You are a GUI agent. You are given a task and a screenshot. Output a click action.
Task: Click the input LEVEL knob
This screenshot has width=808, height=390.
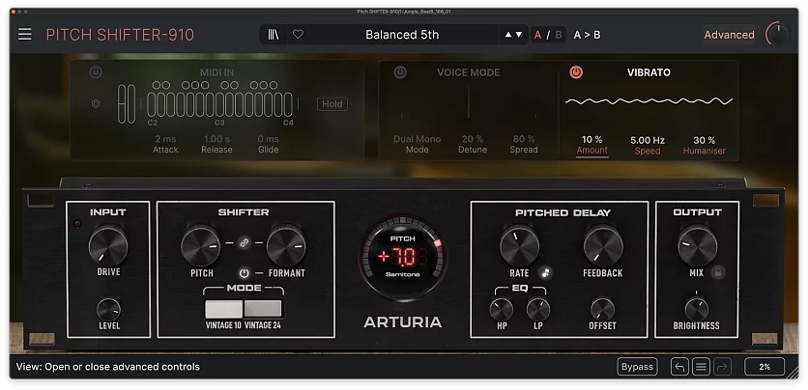click(108, 310)
